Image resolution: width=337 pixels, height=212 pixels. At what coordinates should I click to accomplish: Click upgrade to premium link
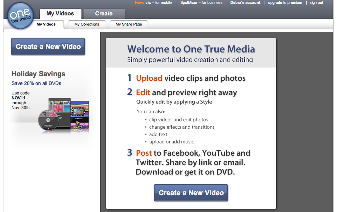(285, 2)
